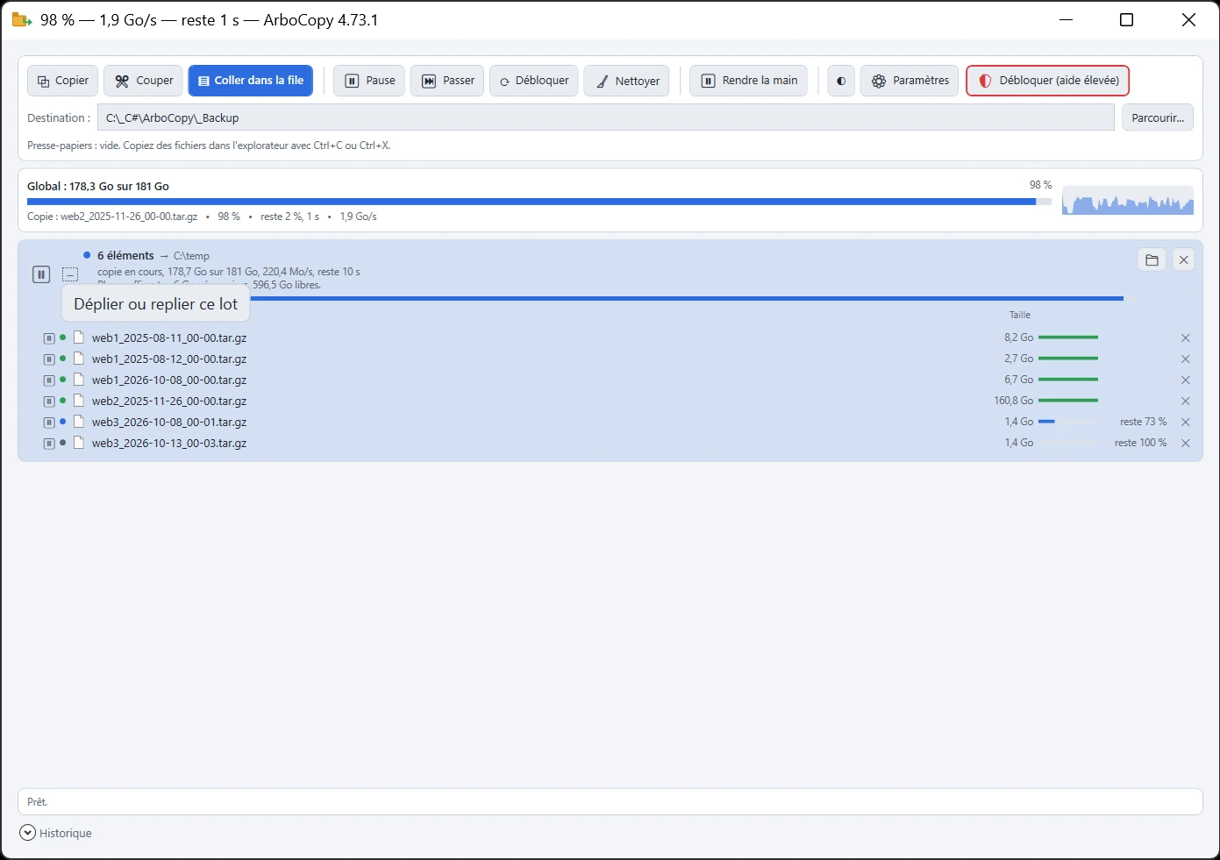Viewport: 1220px width, 860px height.
Task: Click the Couper toolbar button
Action: point(144,81)
